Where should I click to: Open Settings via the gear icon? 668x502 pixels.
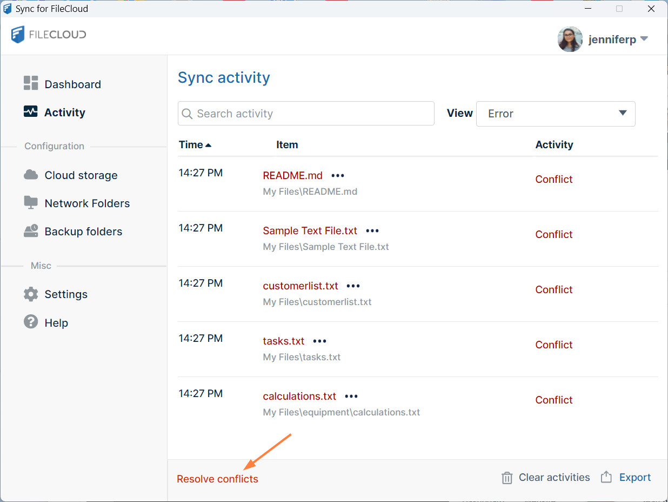tap(31, 294)
